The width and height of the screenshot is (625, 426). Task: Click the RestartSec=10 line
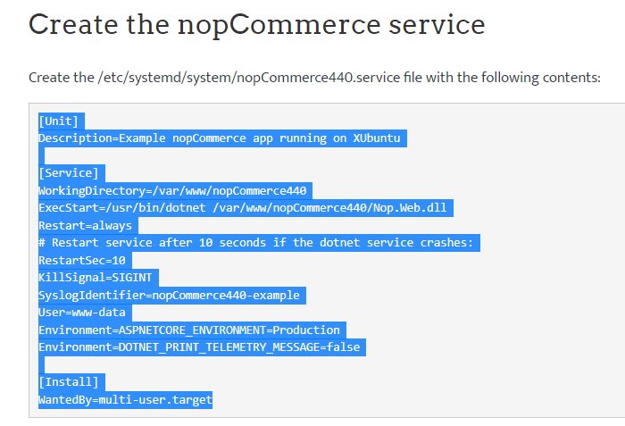[82, 261]
